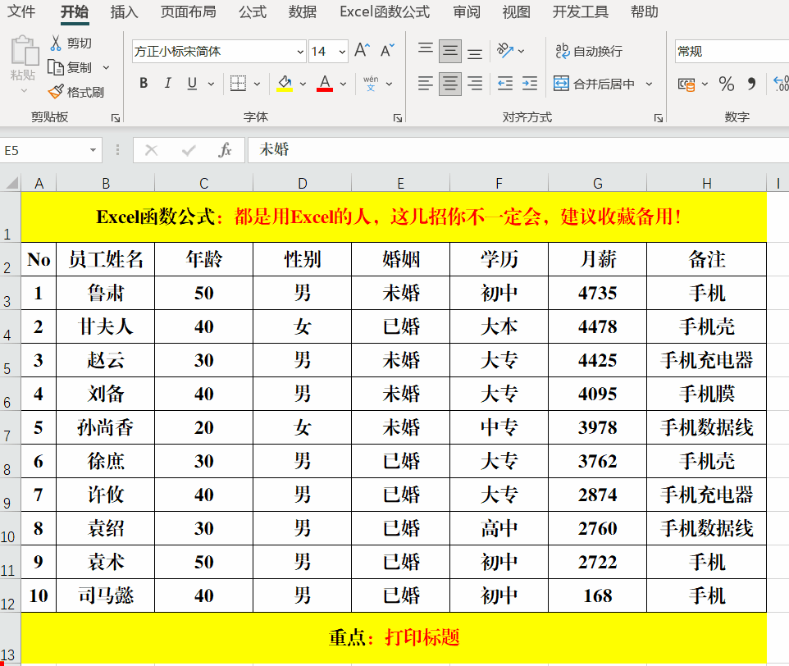Open alignment settings dialog launcher
The height and width of the screenshot is (666, 789).
pos(658,118)
